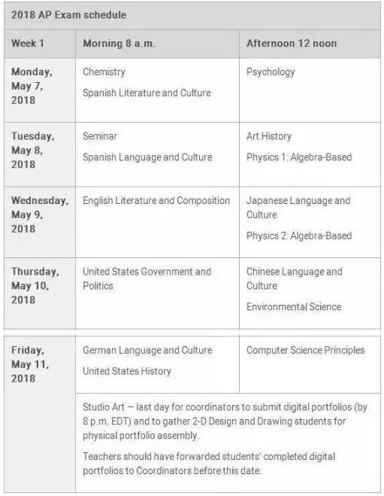Viewport: 384px width, 496px height.
Task: Click 'Computer Science Principles' entry
Action: point(305,350)
